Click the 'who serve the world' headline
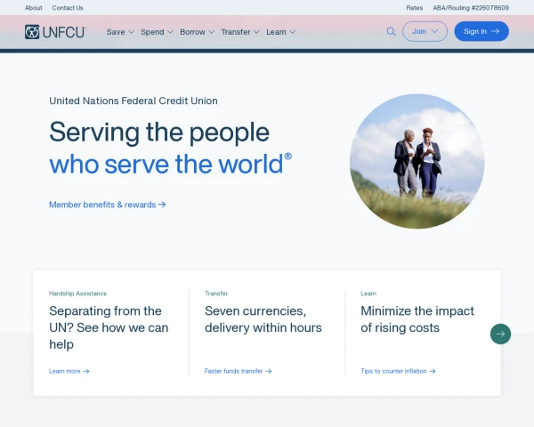 170,164
